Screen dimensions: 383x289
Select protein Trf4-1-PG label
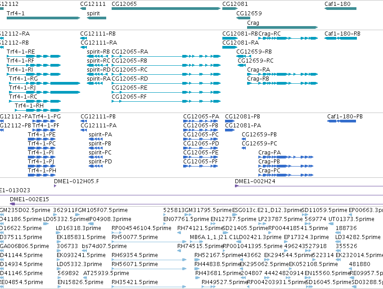46,117
